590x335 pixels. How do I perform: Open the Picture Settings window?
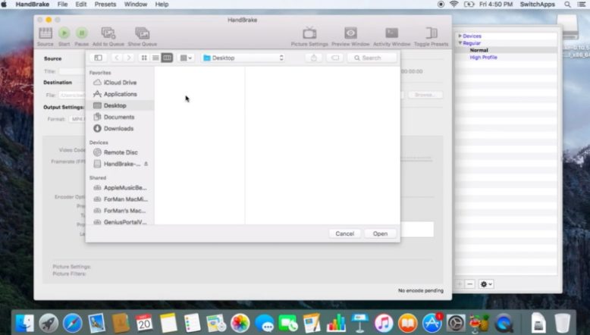click(x=309, y=33)
